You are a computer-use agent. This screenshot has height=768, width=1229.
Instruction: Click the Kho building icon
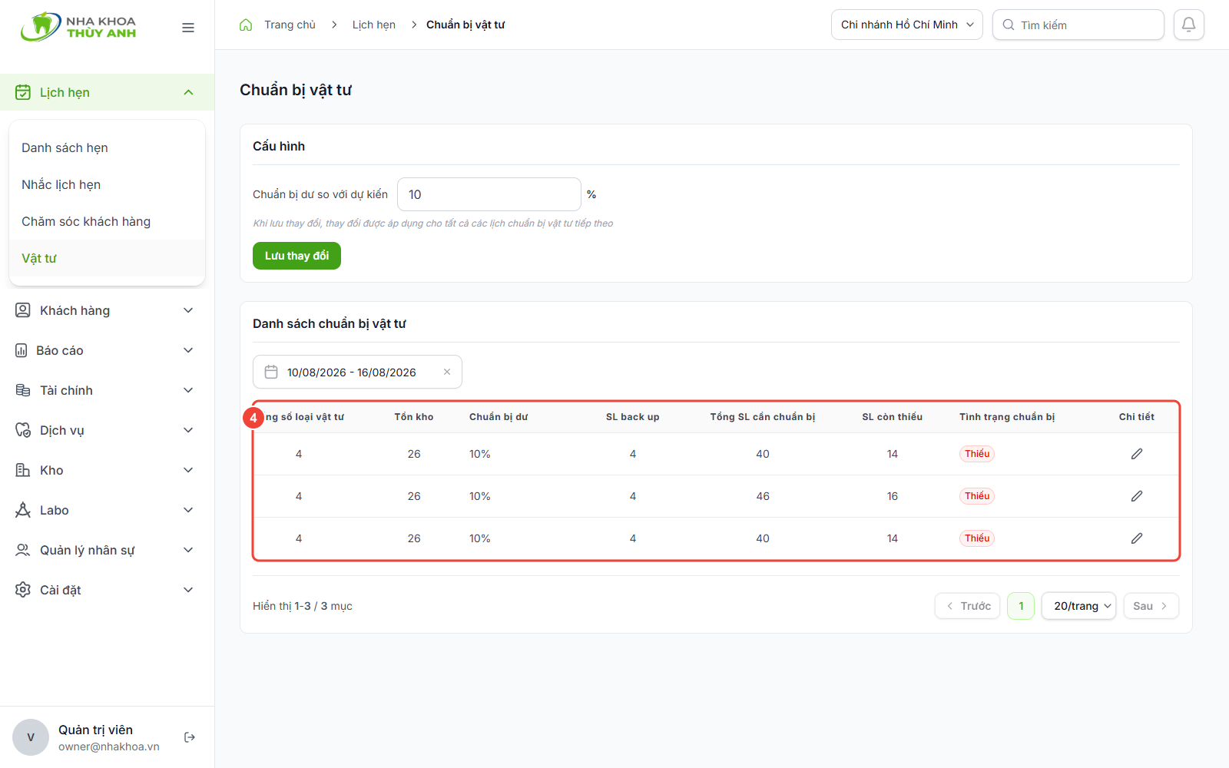click(x=23, y=470)
